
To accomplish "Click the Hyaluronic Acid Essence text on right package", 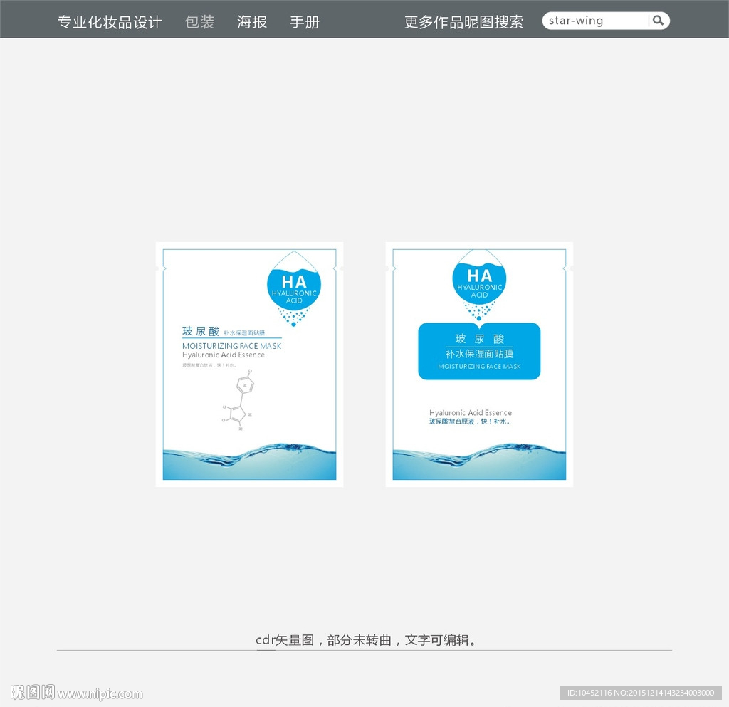I will 470,412.
